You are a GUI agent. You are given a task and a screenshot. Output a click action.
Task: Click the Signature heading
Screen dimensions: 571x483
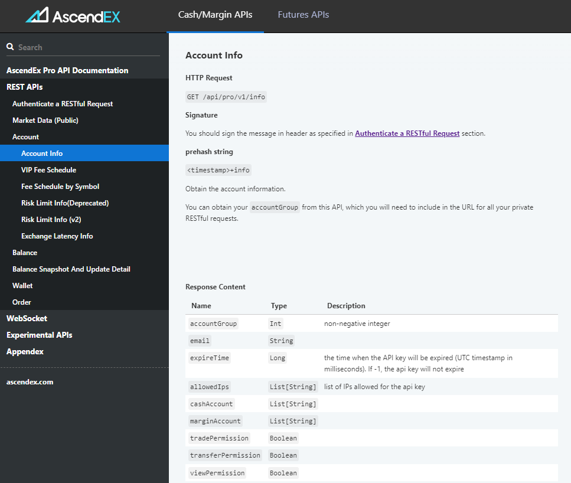(201, 115)
